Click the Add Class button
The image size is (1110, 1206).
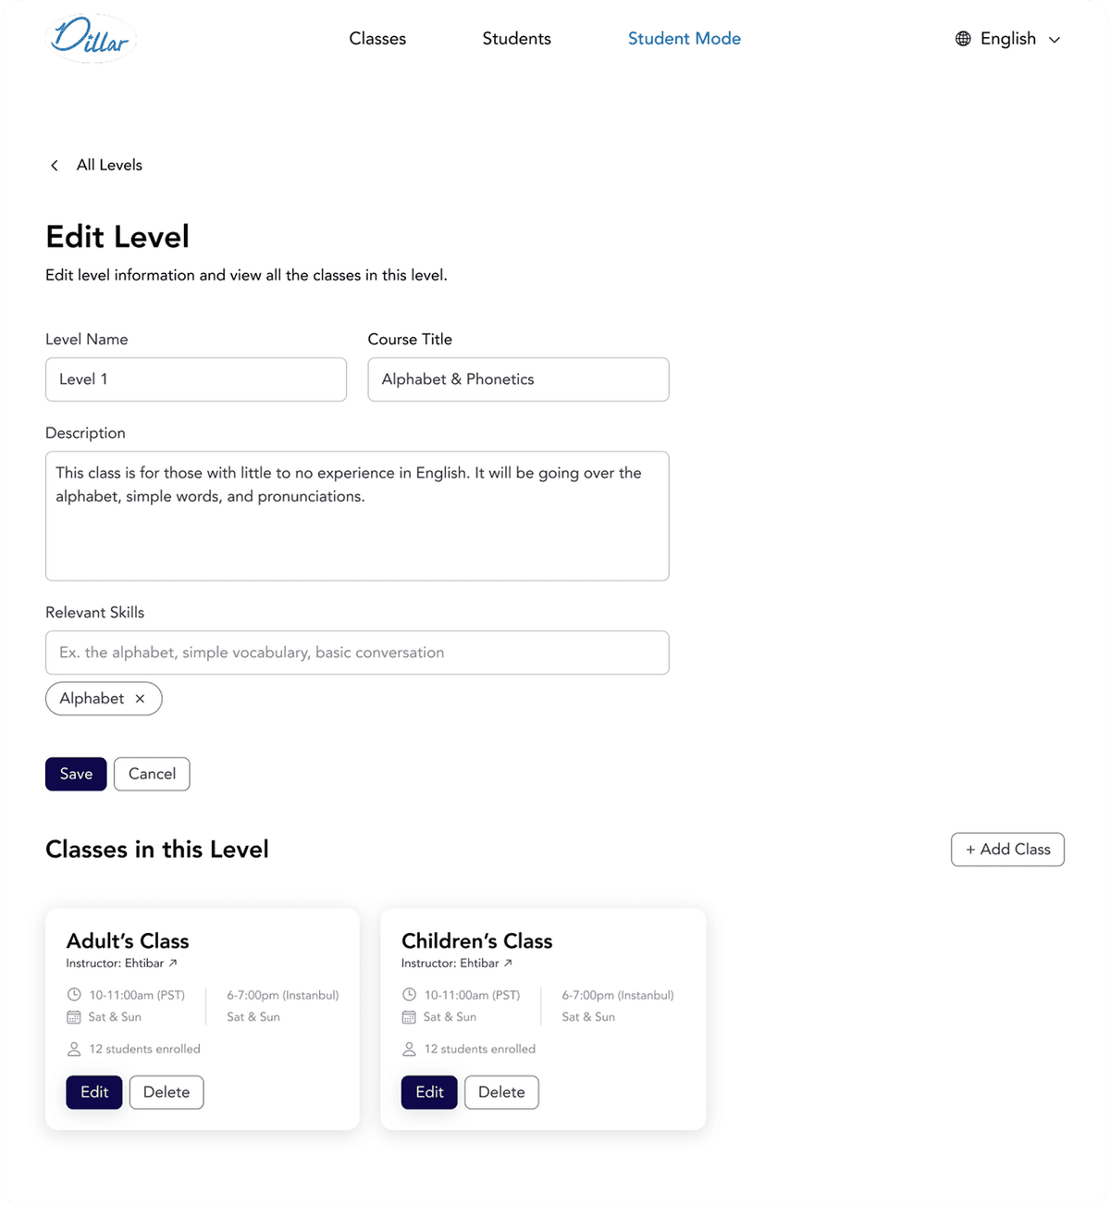coord(1007,850)
